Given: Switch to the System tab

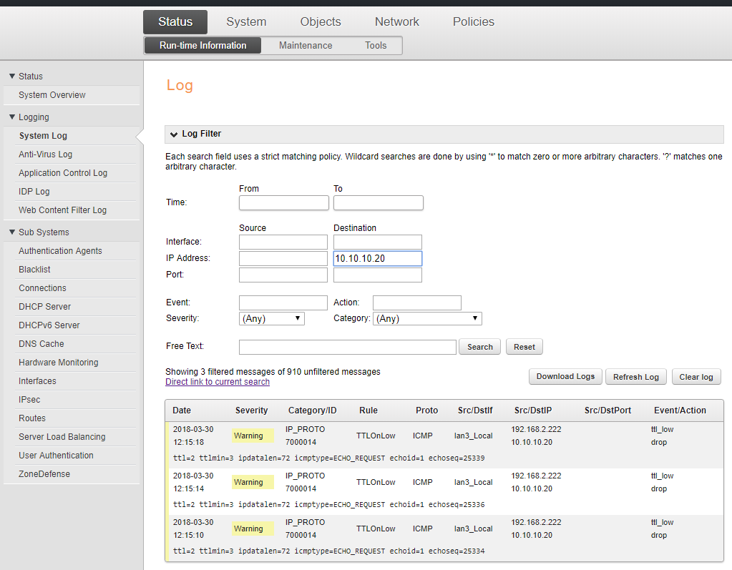Looking at the screenshot, I should (246, 22).
